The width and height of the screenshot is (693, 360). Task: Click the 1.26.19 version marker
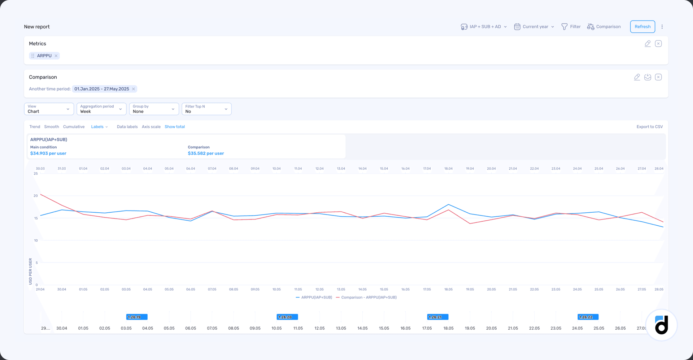137,317
